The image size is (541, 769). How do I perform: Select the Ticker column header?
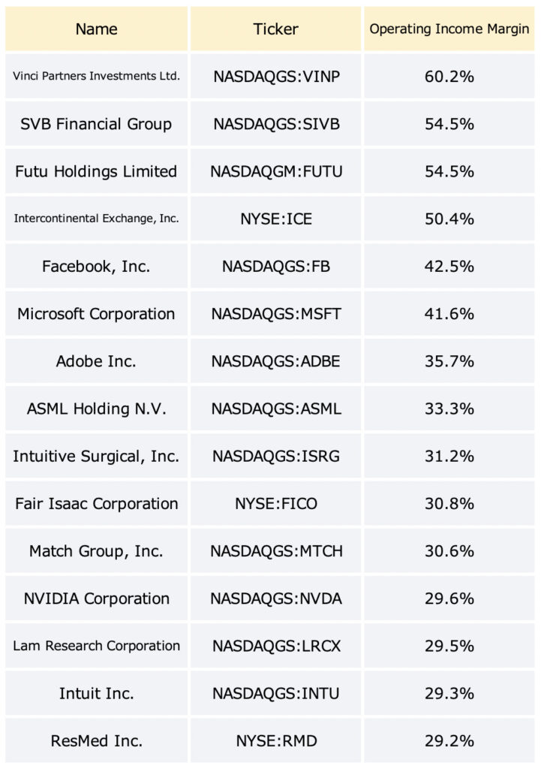pyautogui.click(x=276, y=29)
